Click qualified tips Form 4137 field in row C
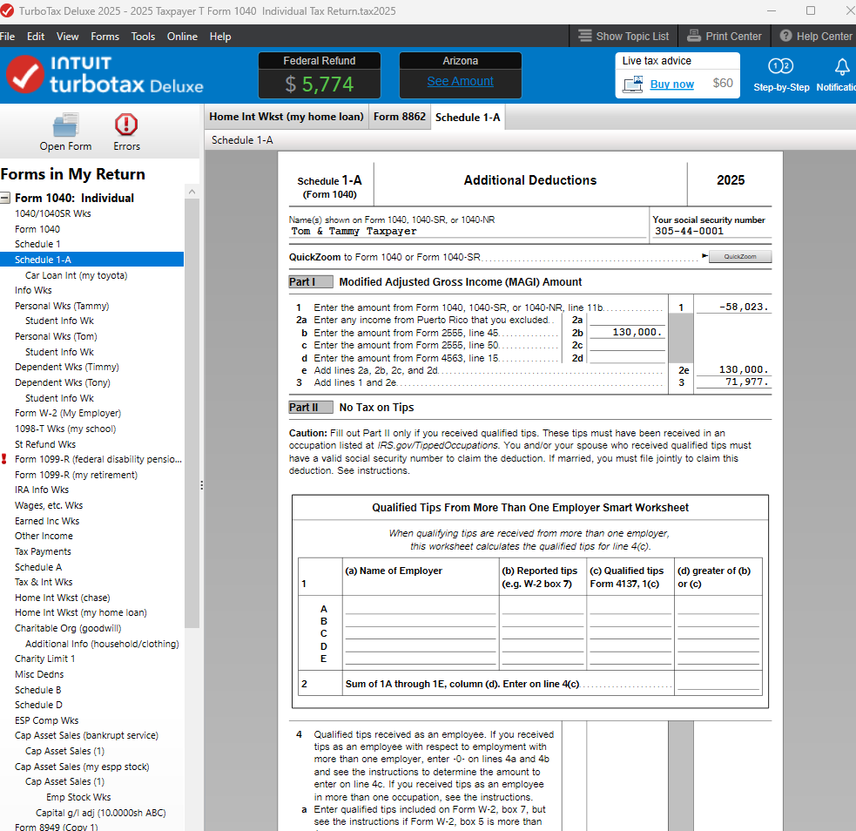856x831 pixels. point(630,633)
